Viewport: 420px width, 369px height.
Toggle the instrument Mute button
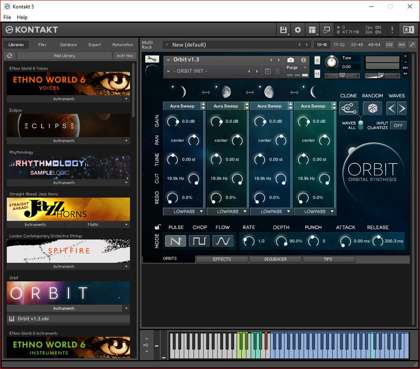(317, 73)
